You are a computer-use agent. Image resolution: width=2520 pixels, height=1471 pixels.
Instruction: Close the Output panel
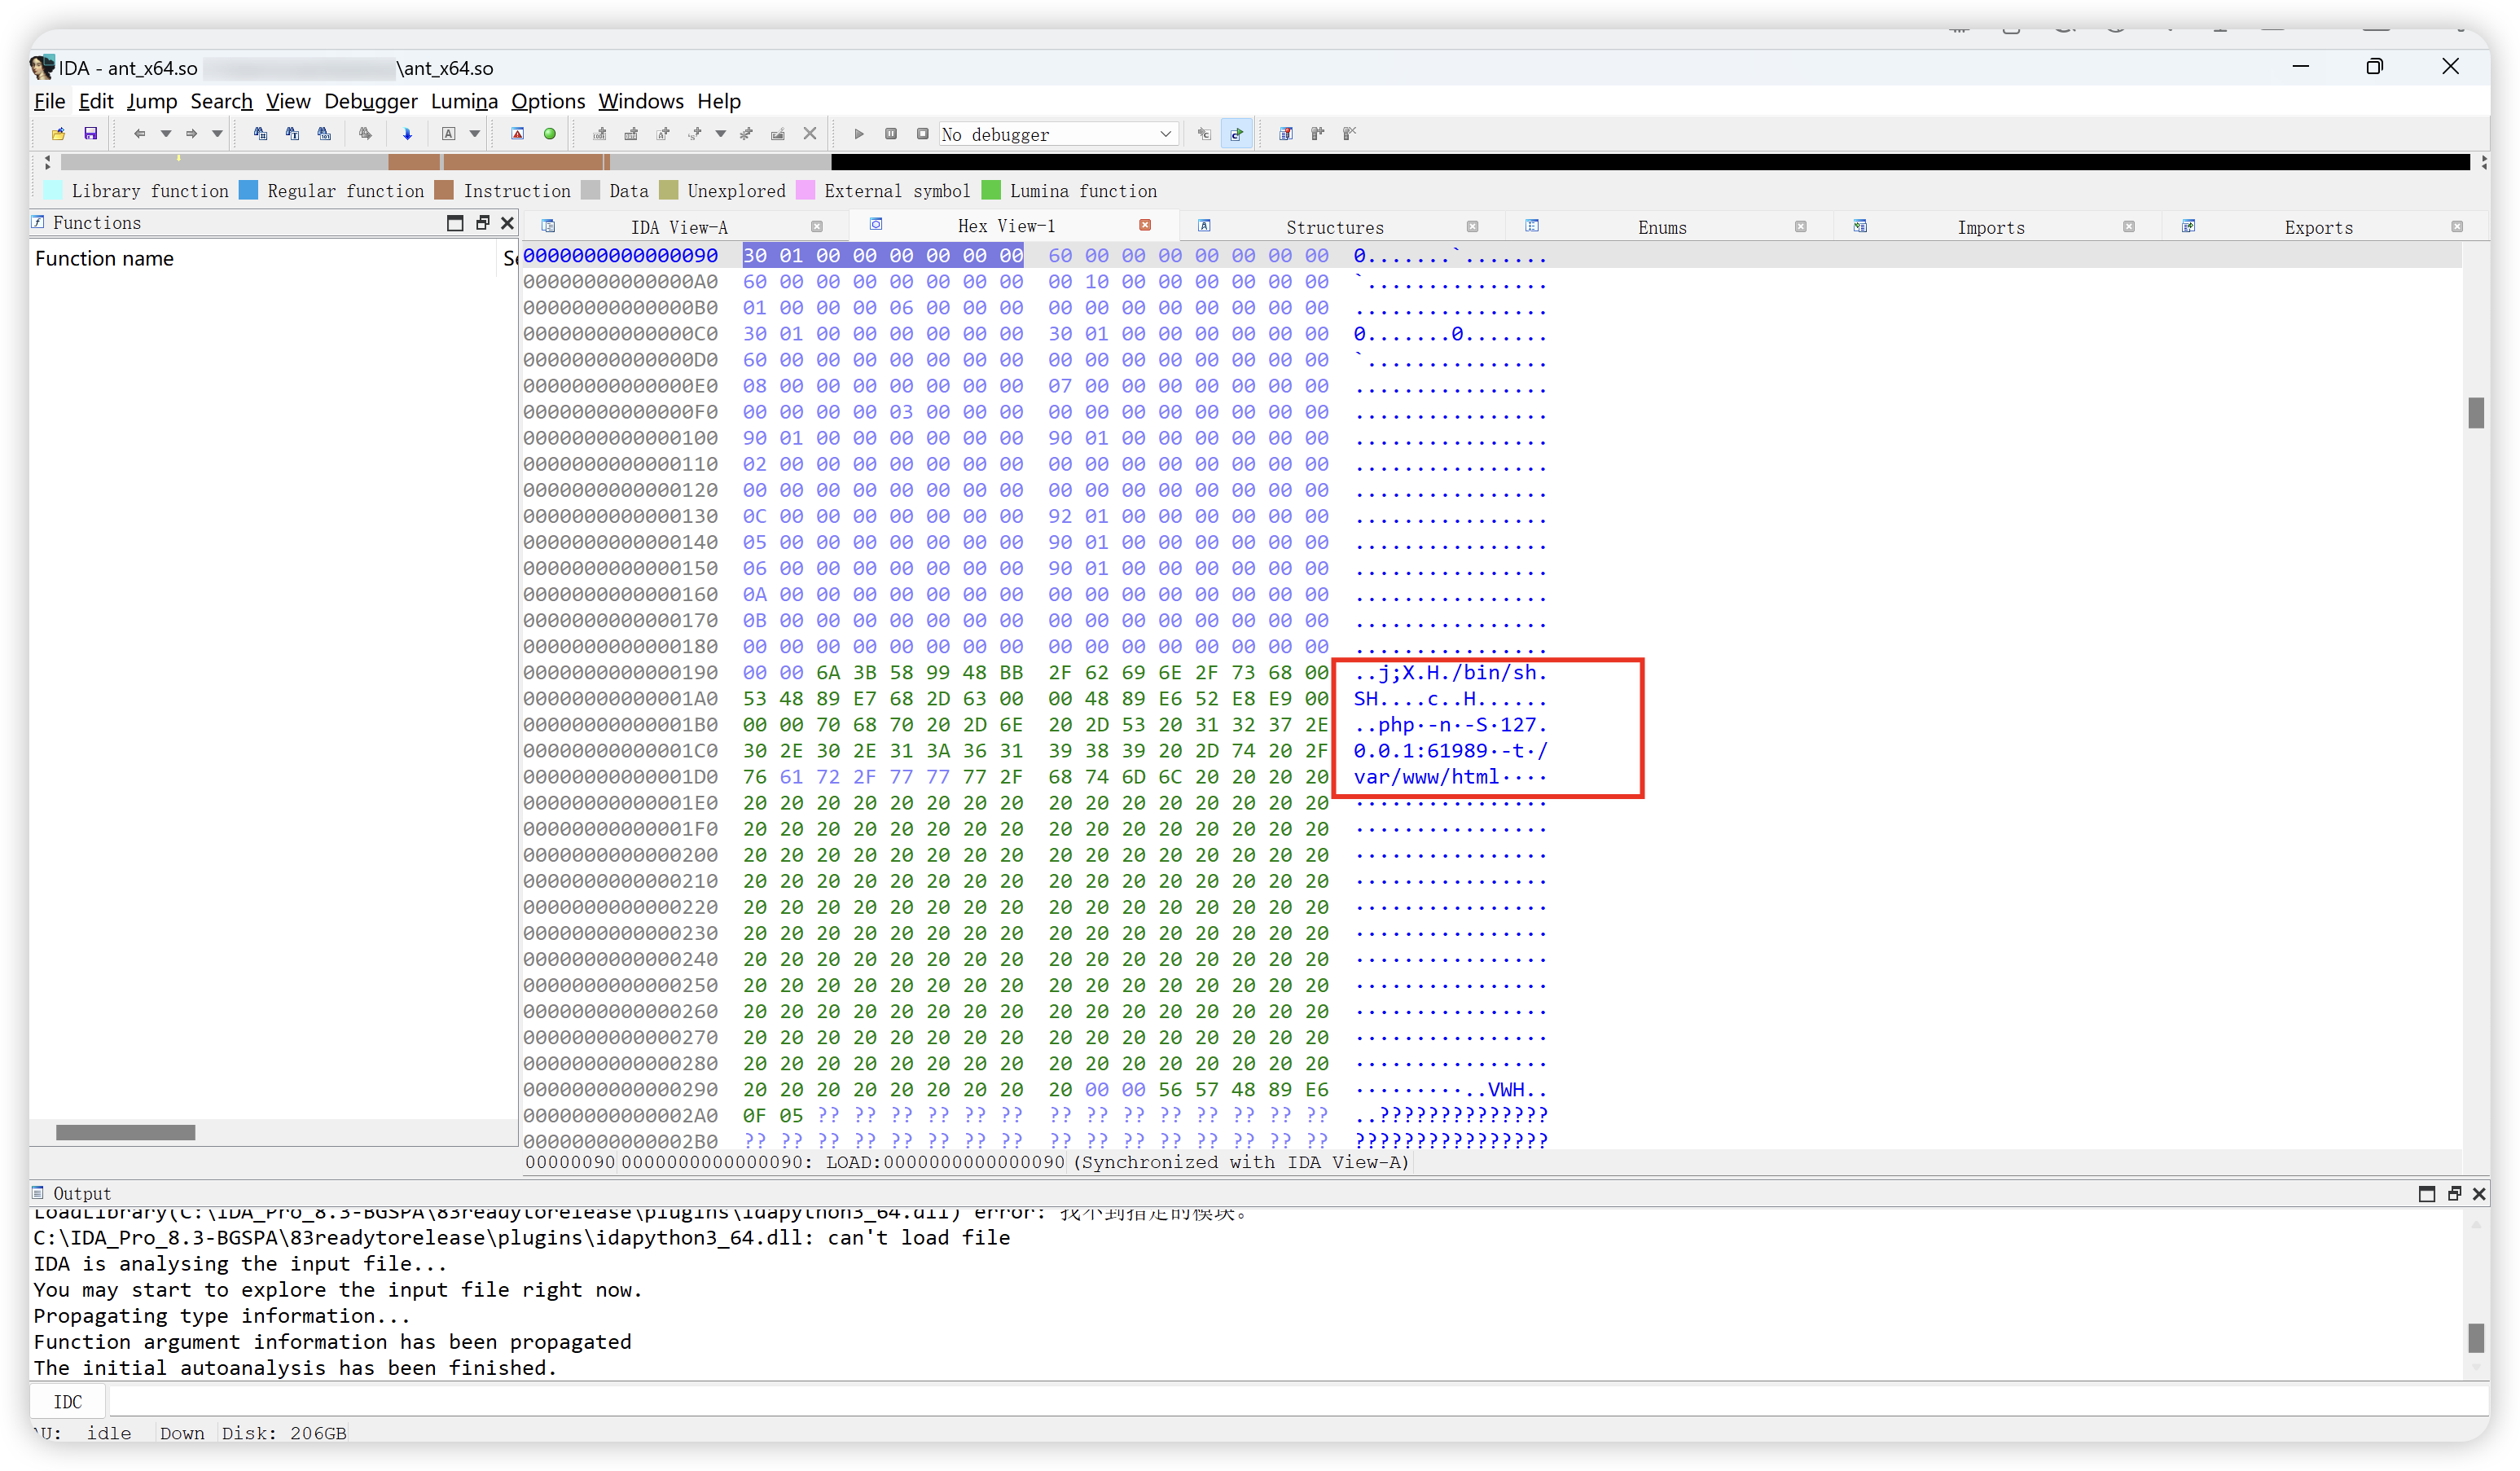point(2478,1193)
